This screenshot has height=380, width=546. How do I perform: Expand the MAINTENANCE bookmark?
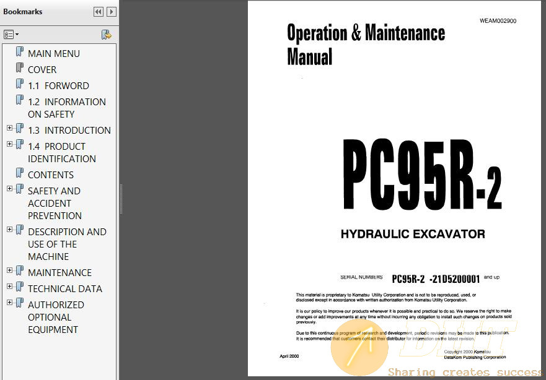point(10,270)
